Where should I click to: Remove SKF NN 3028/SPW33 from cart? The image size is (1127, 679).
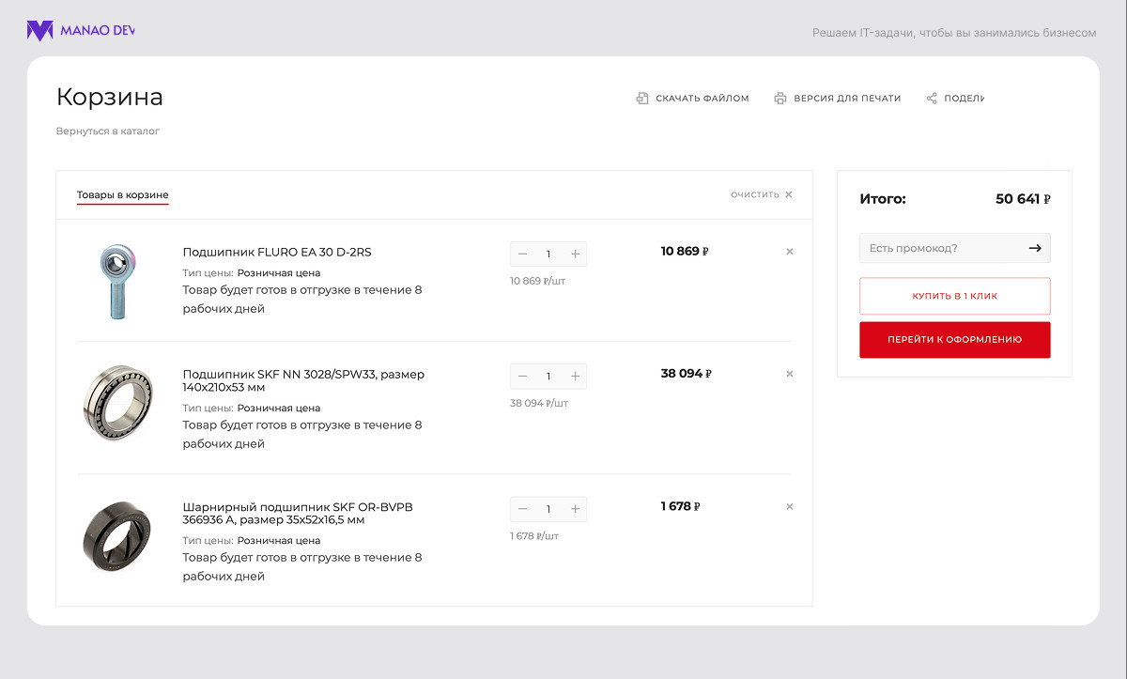[x=790, y=374]
